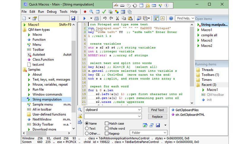Click the mouse icon in floating toolbar
Screen dimensions: 248x144
point(128,6)
